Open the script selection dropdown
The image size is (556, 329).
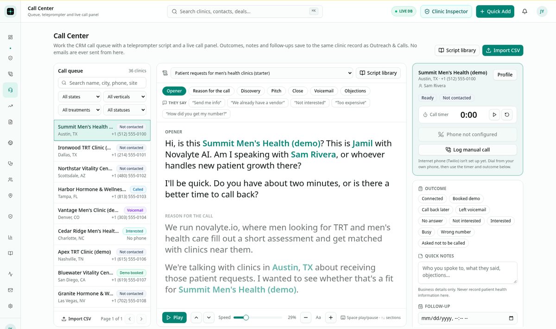pos(262,73)
